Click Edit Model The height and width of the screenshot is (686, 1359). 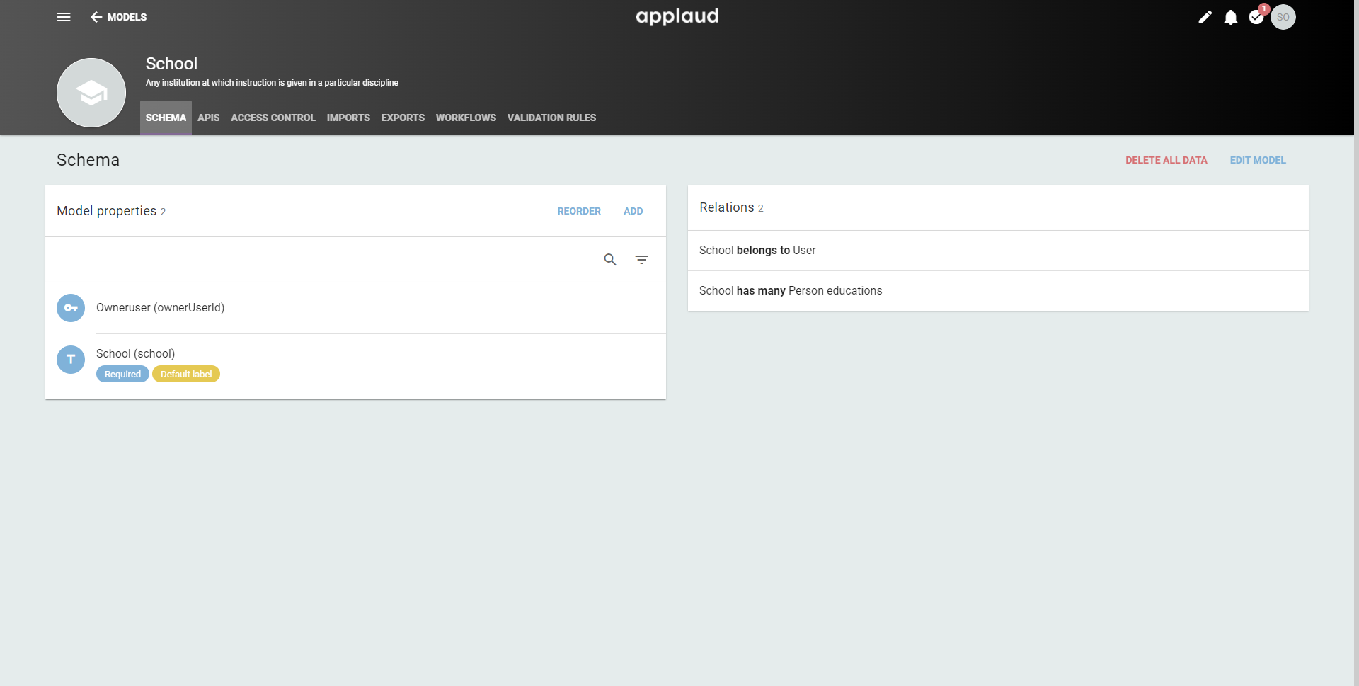(1258, 160)
